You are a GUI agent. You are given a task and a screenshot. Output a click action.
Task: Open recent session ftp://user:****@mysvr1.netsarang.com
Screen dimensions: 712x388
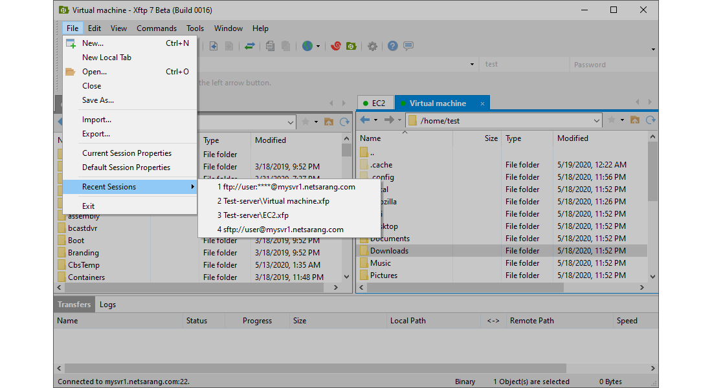click(289, 187)
